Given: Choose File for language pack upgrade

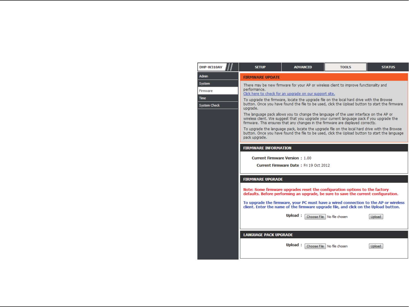Looking at the screenshot, I should click(315, 246).
